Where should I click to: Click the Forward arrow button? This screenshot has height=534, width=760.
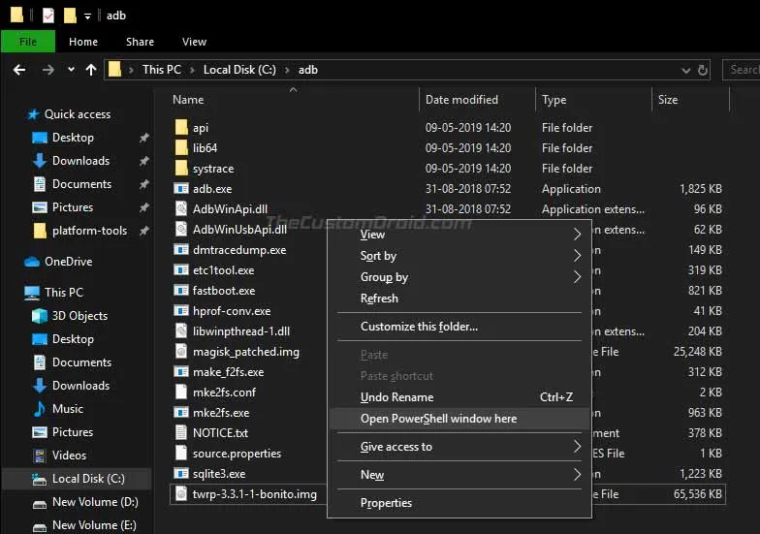48,70
